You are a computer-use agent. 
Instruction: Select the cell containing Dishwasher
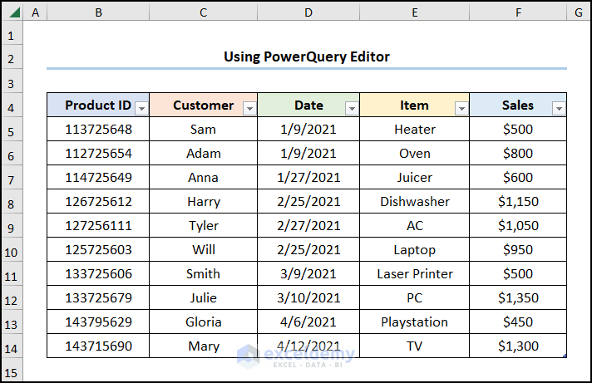point(415,202)
